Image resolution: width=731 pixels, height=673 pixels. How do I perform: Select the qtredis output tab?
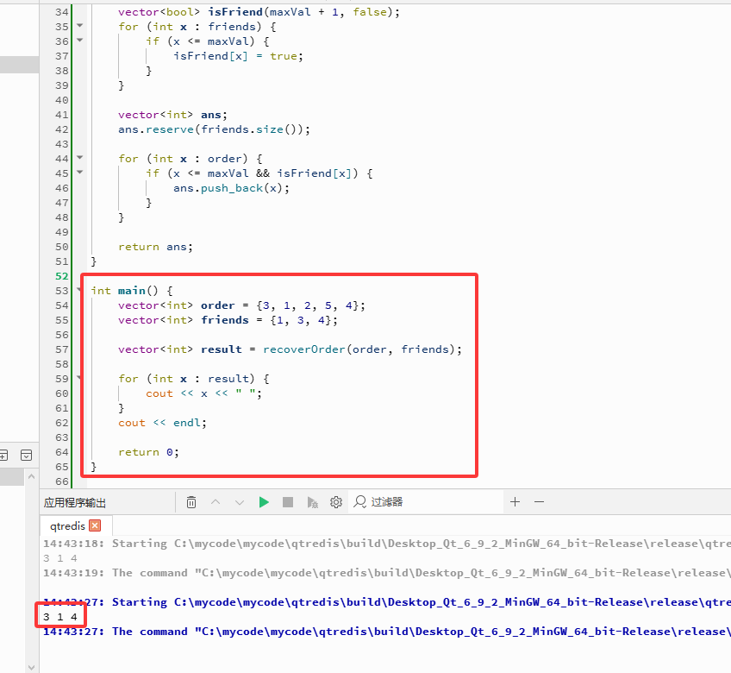(x=67, y=526)
